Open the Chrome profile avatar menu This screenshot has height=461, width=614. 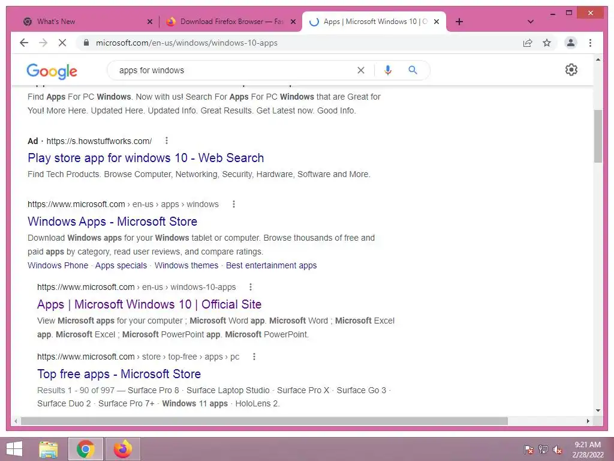pyautogui.click(x=571, y=43)
